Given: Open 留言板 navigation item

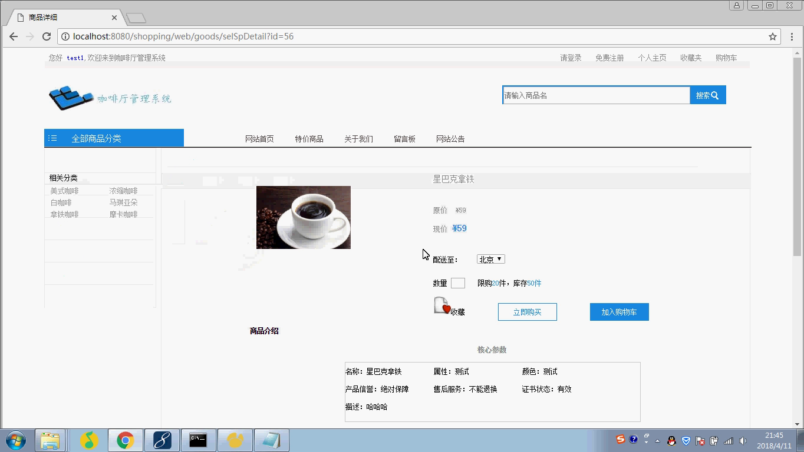Looking at the screenshot, I should click(x=404, y=139).
